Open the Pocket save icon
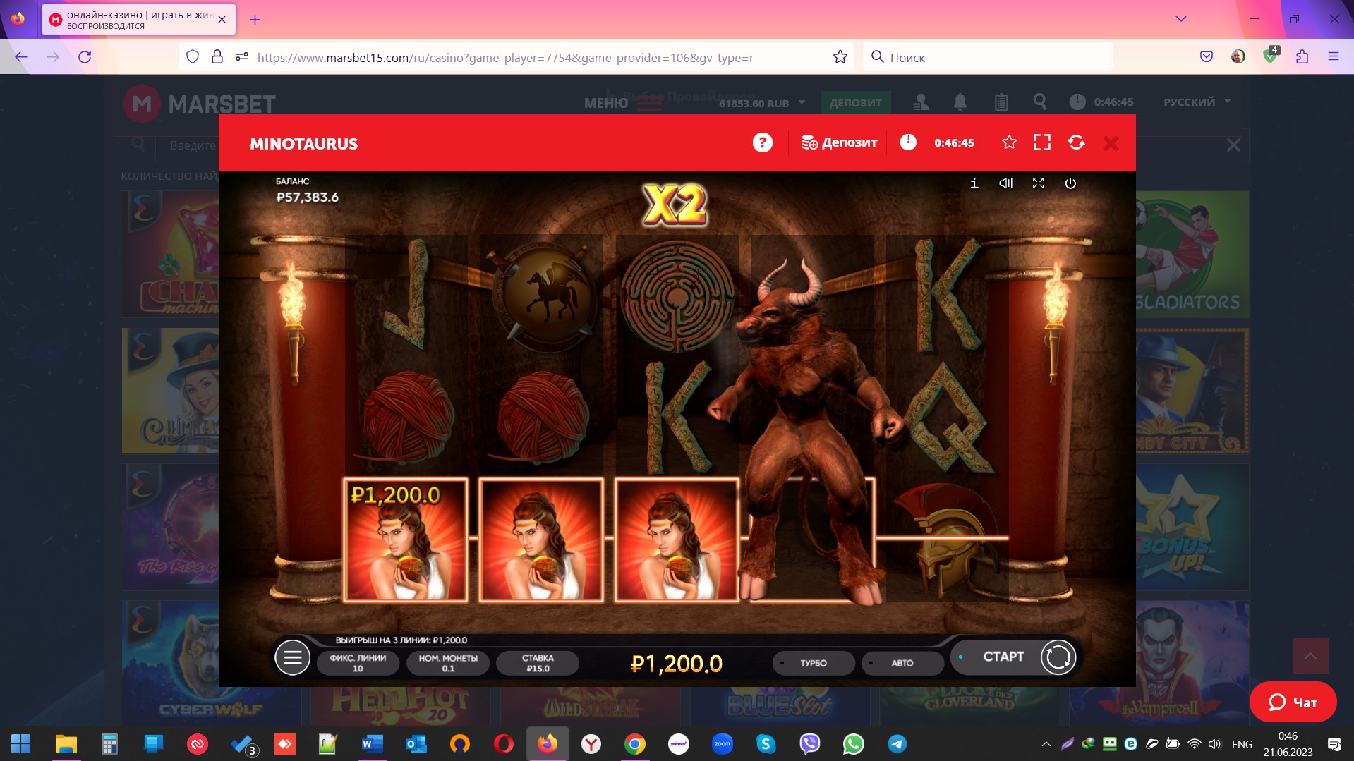The height and width of the screenshot is (761, 1354). 1207,57
